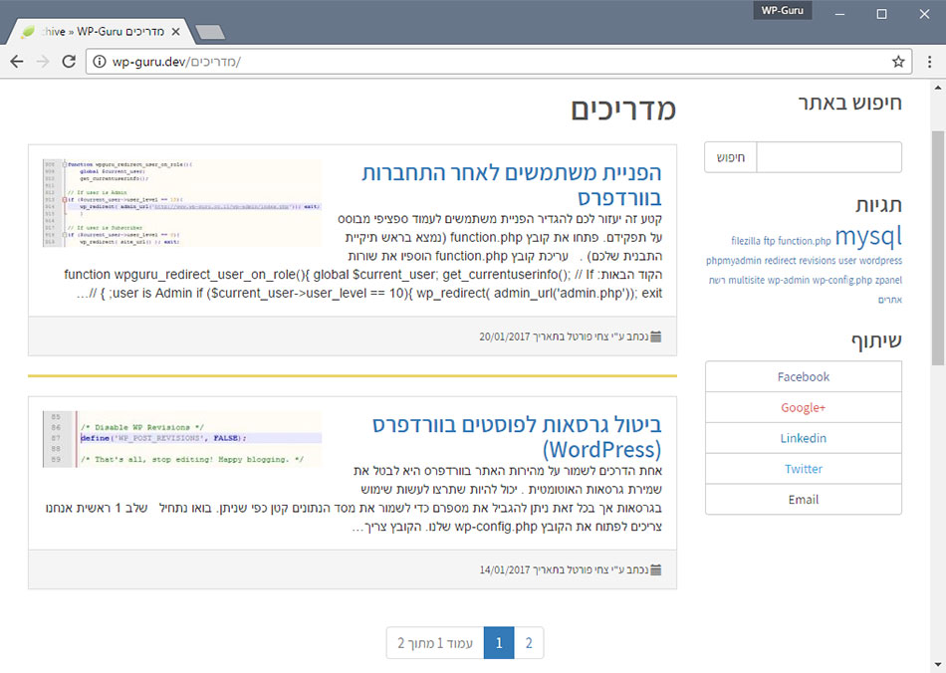Open the zpanel tag
The width and height of the screenshot is (946, 673).
point(888,280)
